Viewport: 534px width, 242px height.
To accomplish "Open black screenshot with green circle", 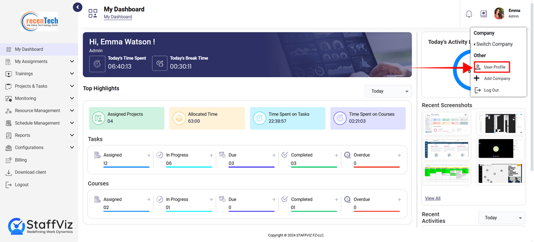I will click(500, 148).
